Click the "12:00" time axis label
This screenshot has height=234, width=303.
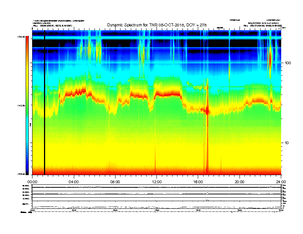157,182
